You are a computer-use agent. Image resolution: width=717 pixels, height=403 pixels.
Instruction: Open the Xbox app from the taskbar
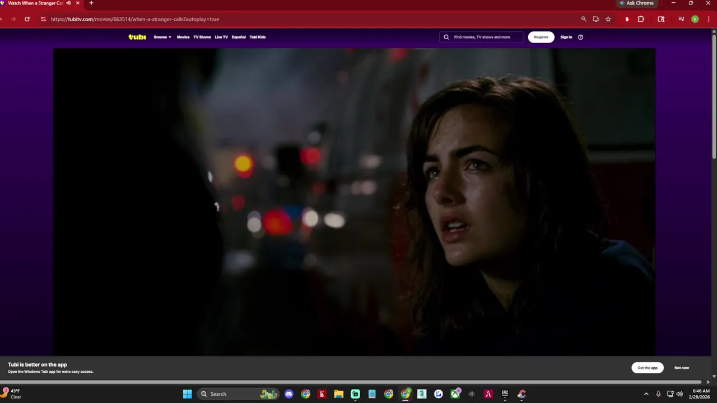455,394
